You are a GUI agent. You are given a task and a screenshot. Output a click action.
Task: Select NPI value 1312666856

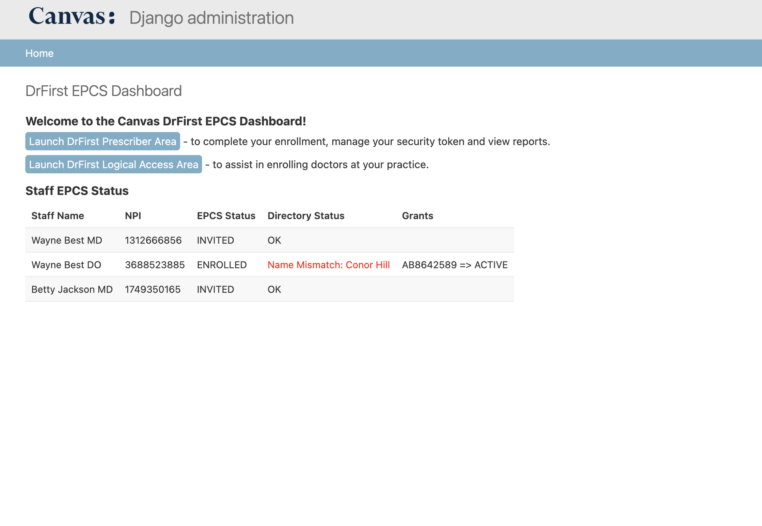coord(153,240)
